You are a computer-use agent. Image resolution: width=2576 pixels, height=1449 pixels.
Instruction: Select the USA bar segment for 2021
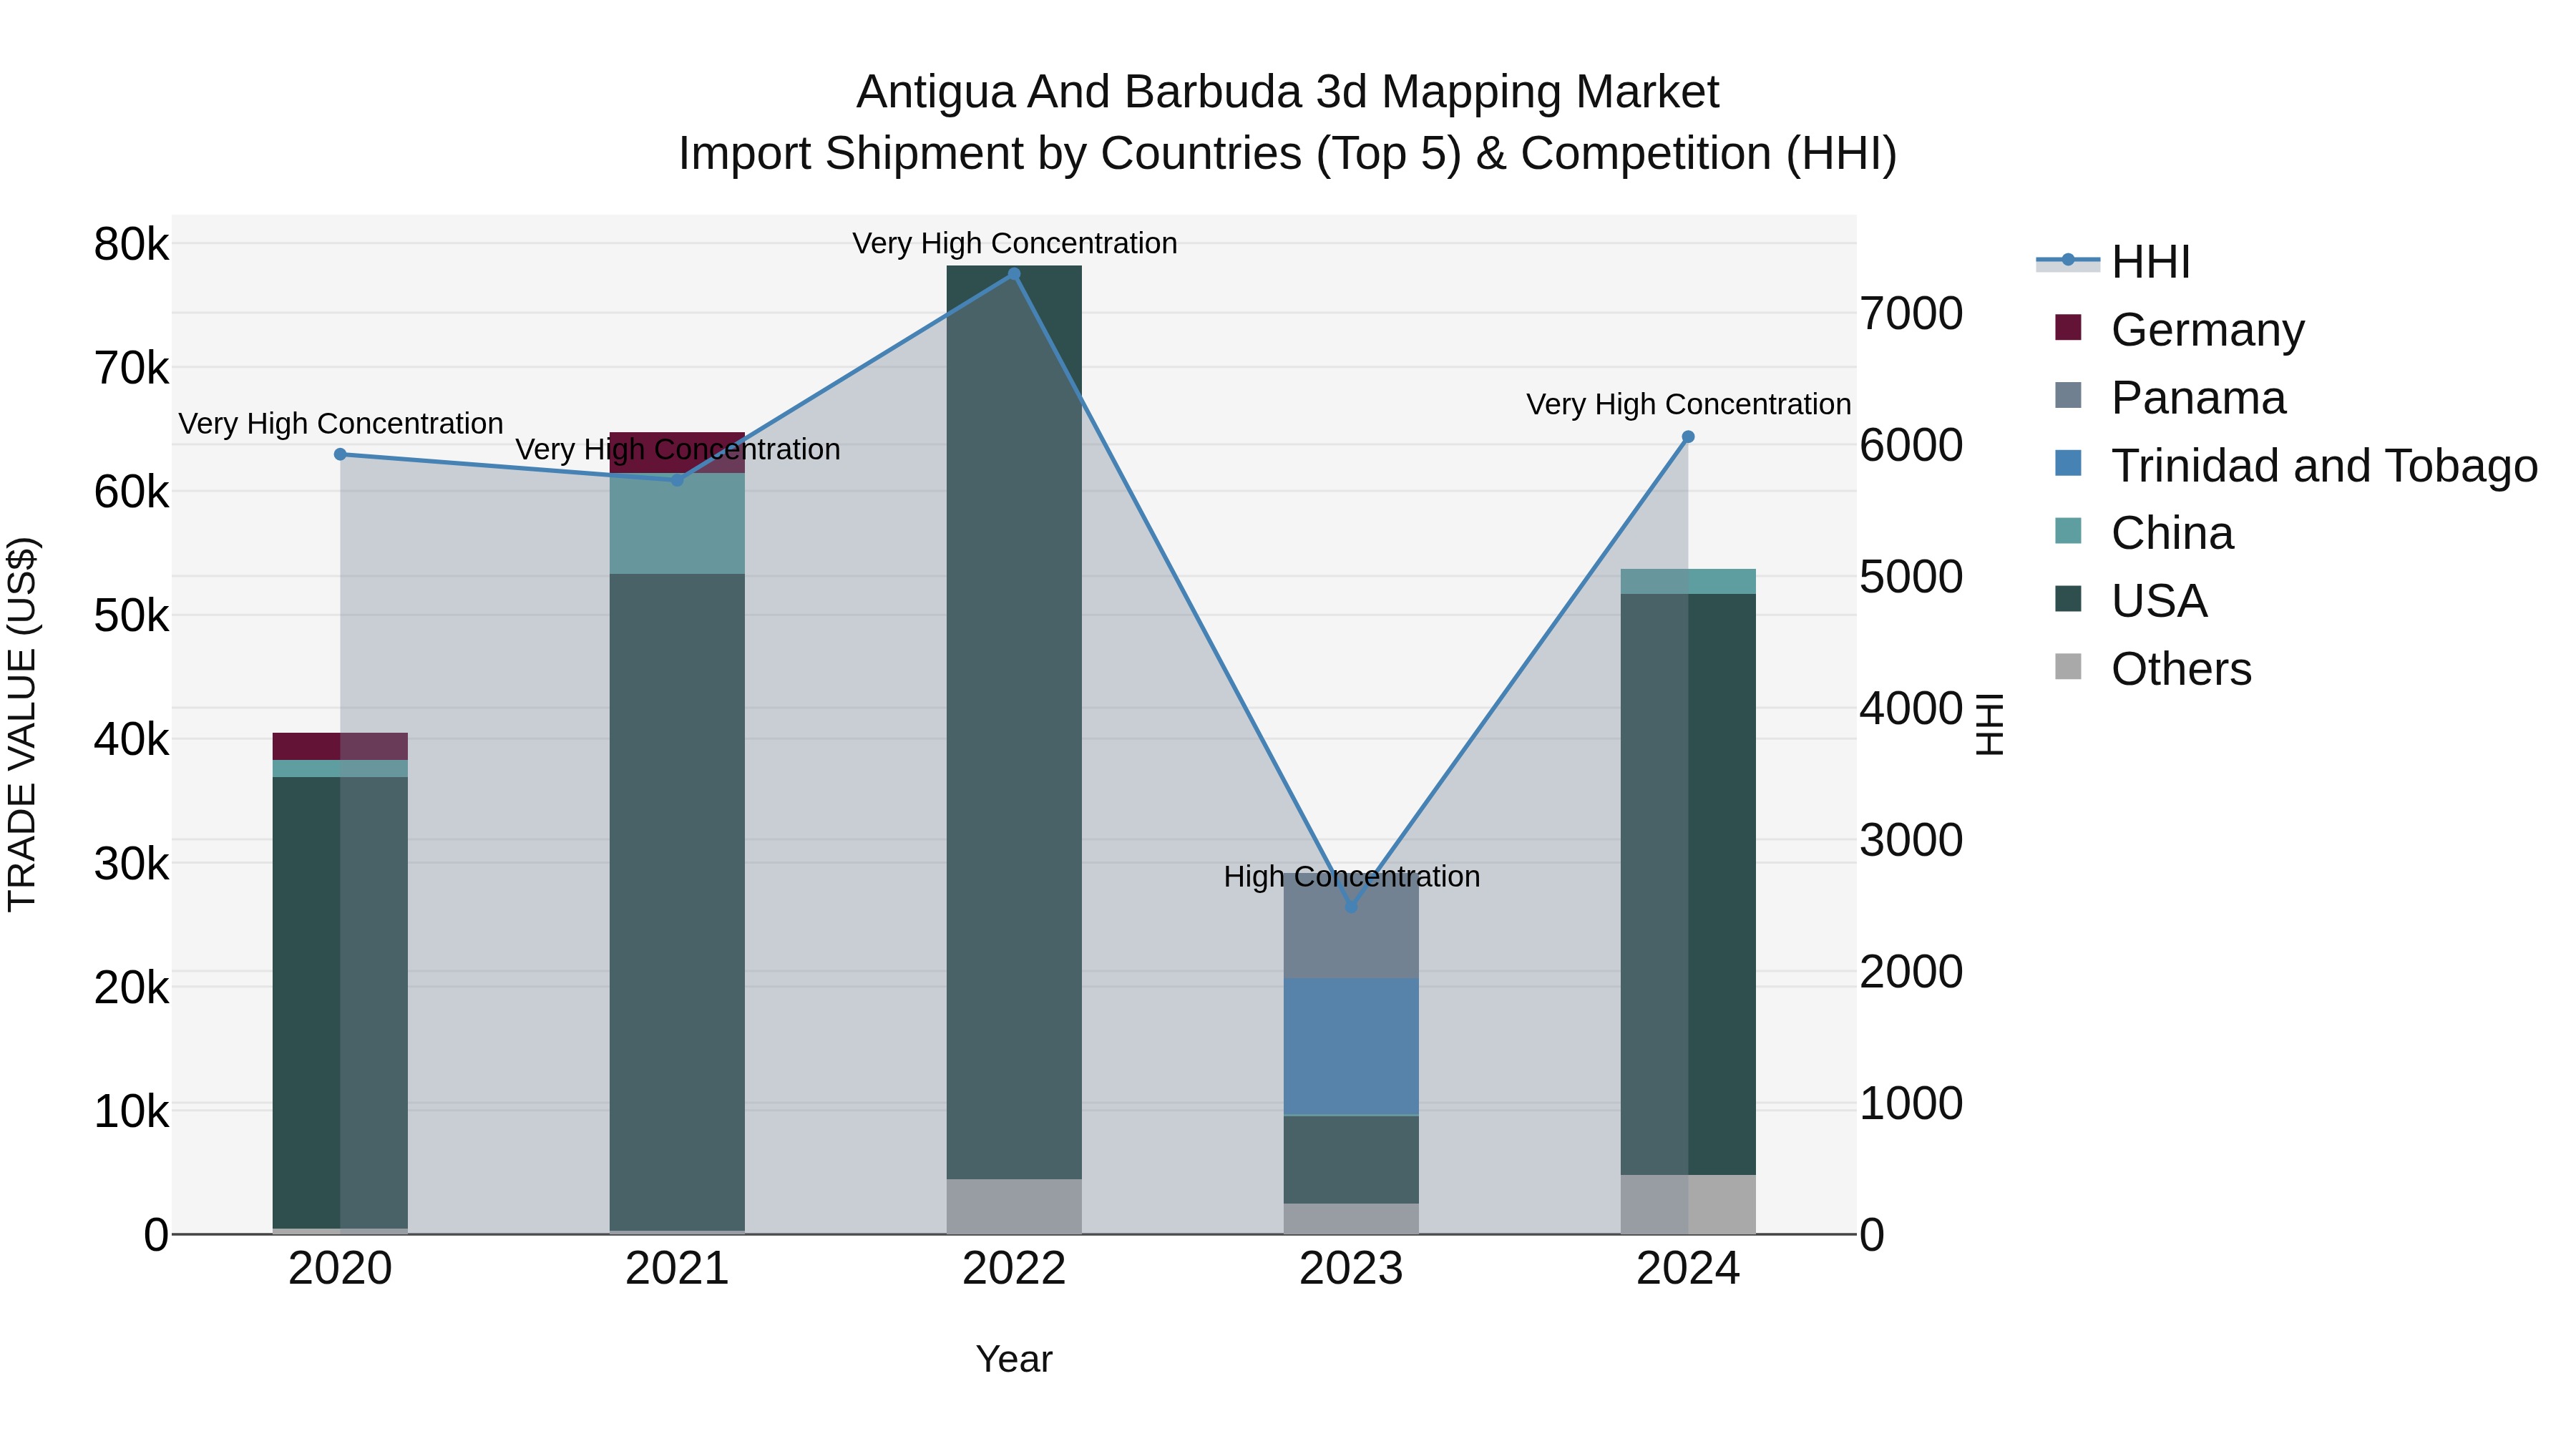(677, 902)
